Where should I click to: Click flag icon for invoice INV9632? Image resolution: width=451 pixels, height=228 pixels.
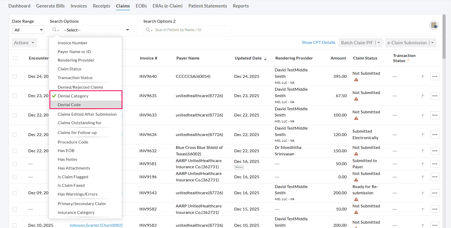(423, 151)
